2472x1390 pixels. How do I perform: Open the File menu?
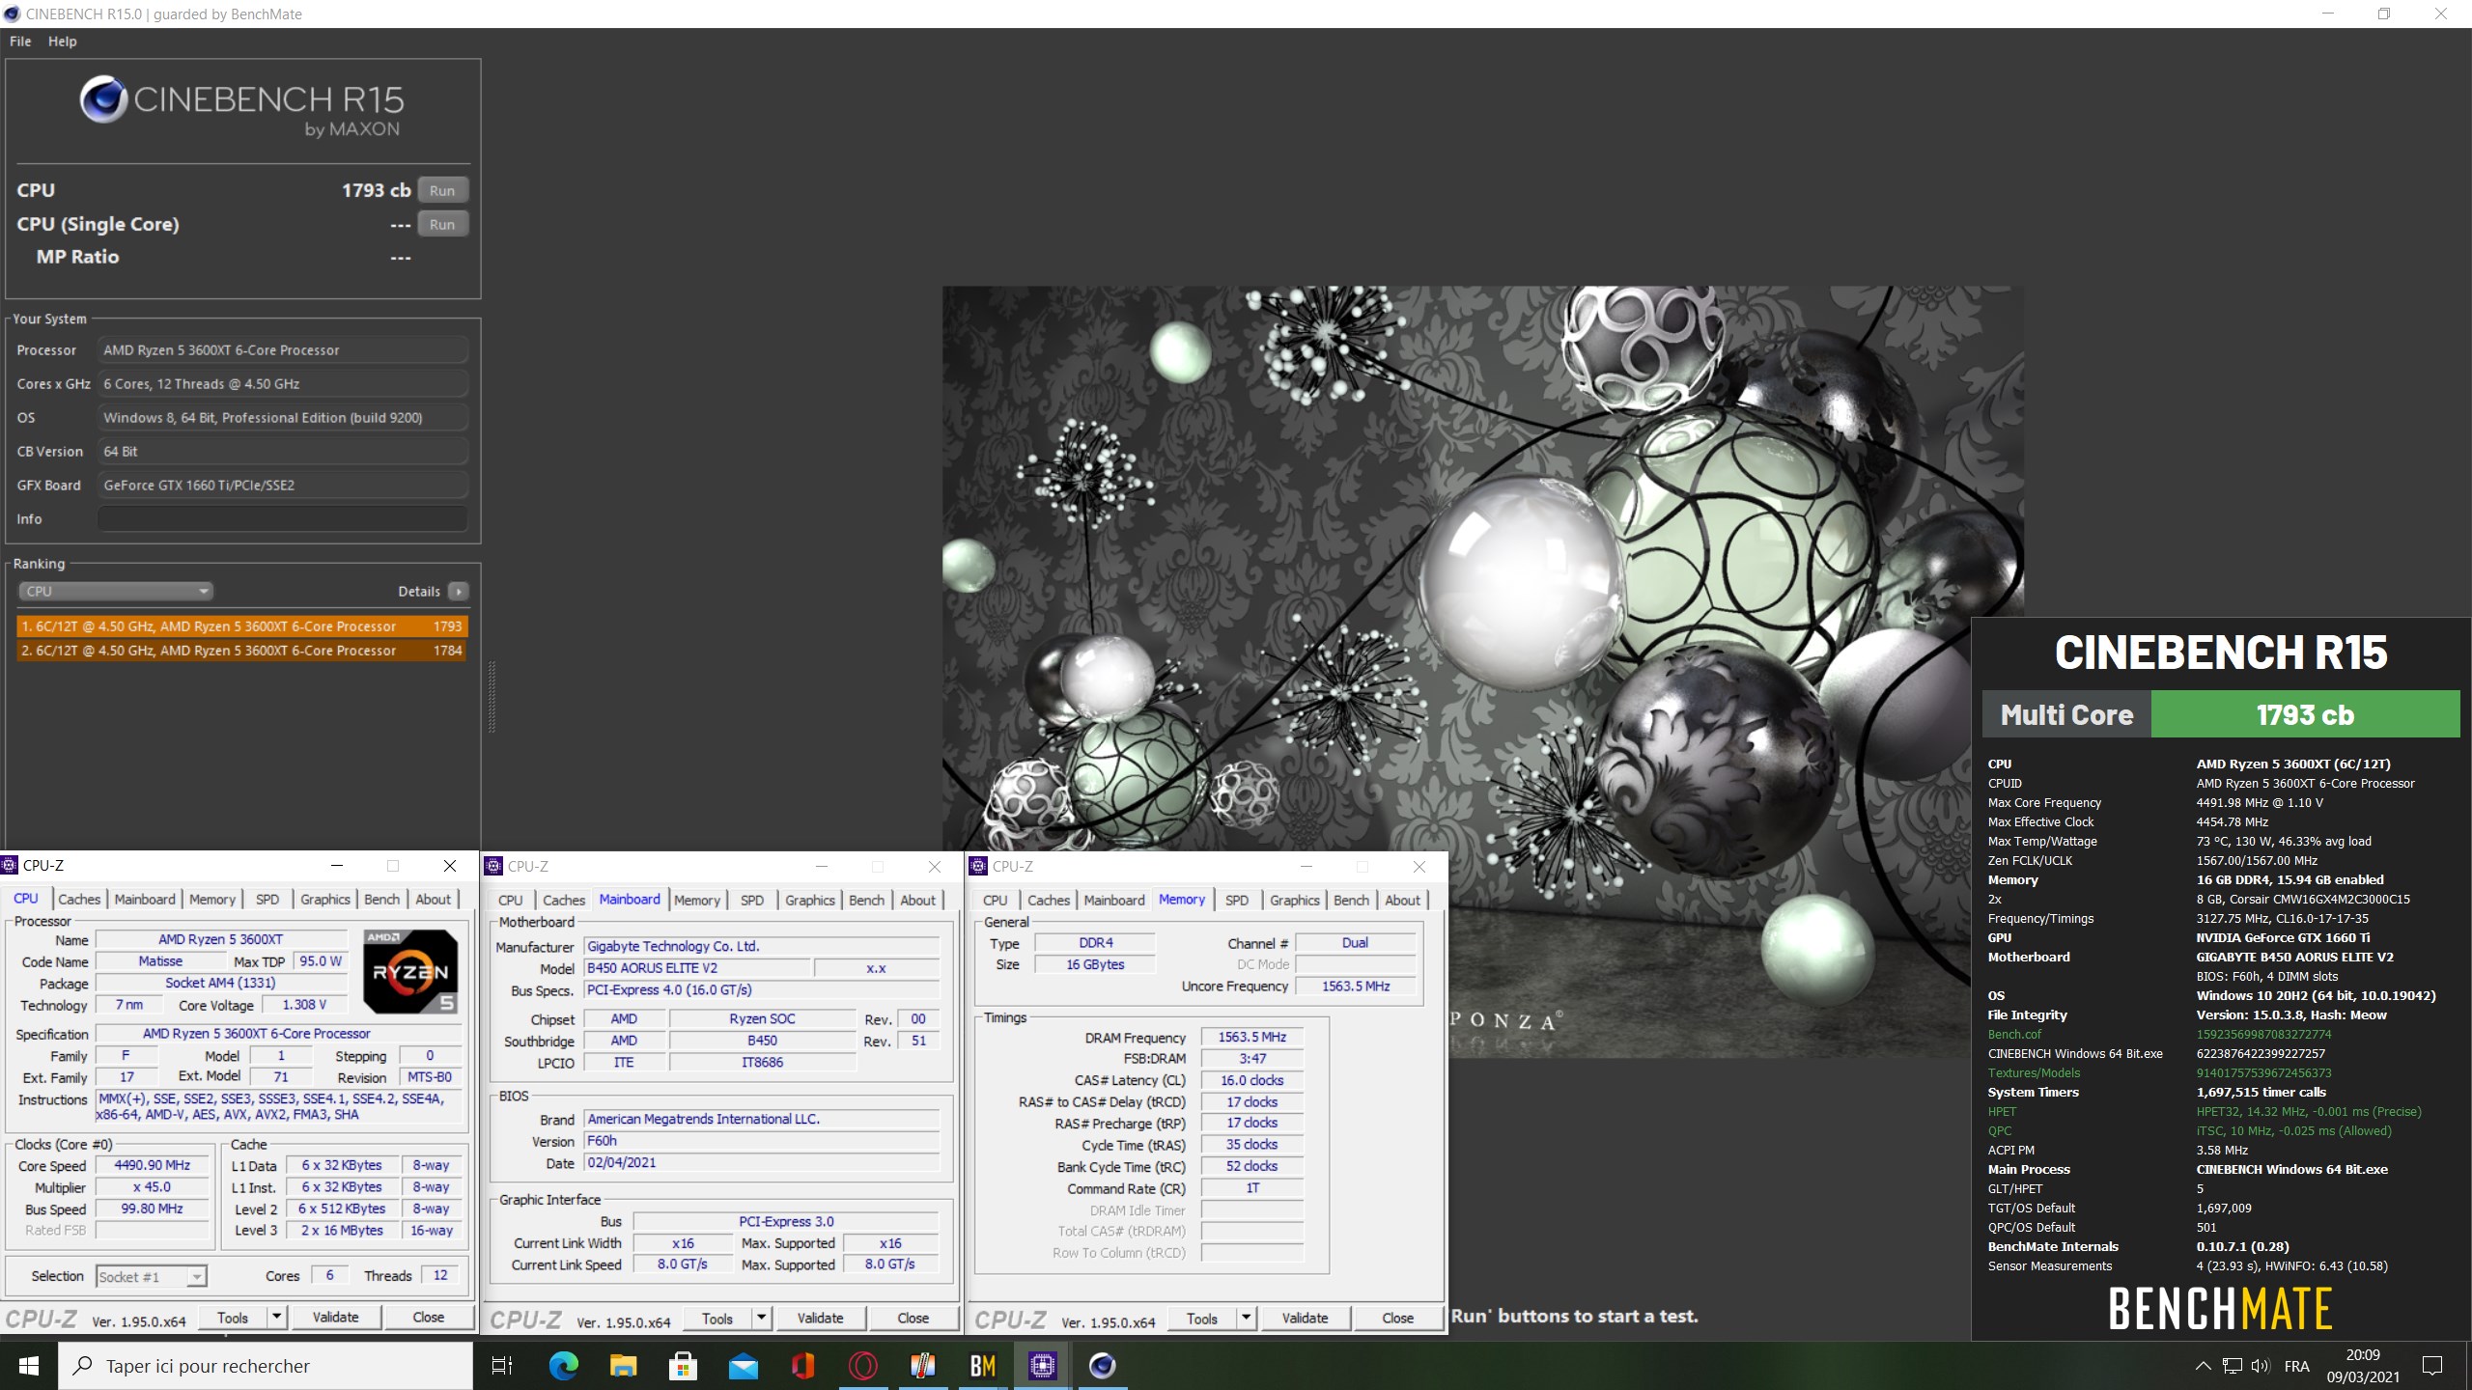point(20,42)
